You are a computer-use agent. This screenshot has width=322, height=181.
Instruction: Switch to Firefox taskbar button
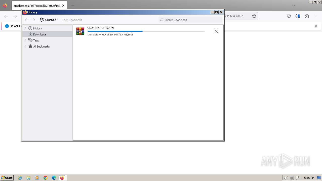pyautogui.click(x=62, y=178)
